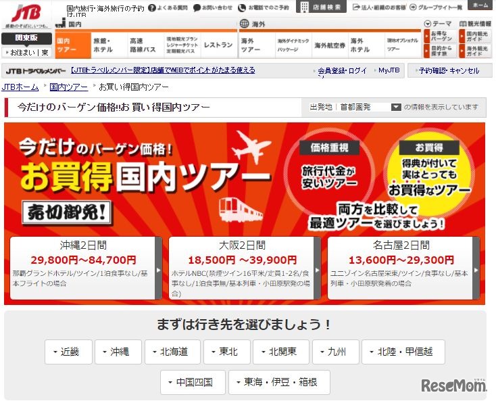Click the 国内観光ガイド button

(x=476, y=36)
